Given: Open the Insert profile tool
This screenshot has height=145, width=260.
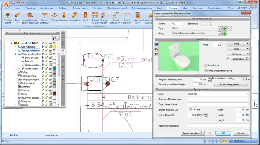Looking at the screenshot, I should 127,18.
